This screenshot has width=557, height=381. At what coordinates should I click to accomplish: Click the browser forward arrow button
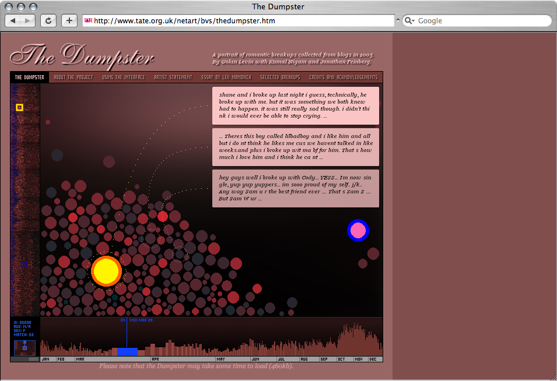(x=28, y=20)
